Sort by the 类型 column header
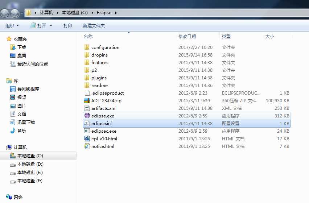Screen dimensions: 309x203 [226, 36]
